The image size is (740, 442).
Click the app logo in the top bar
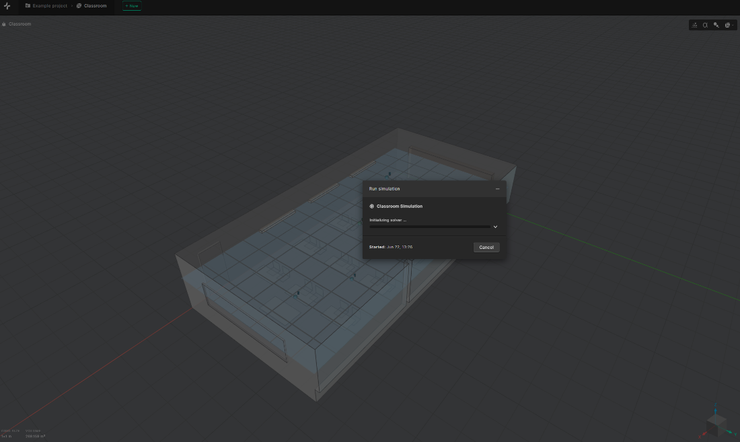click(7, 6)
